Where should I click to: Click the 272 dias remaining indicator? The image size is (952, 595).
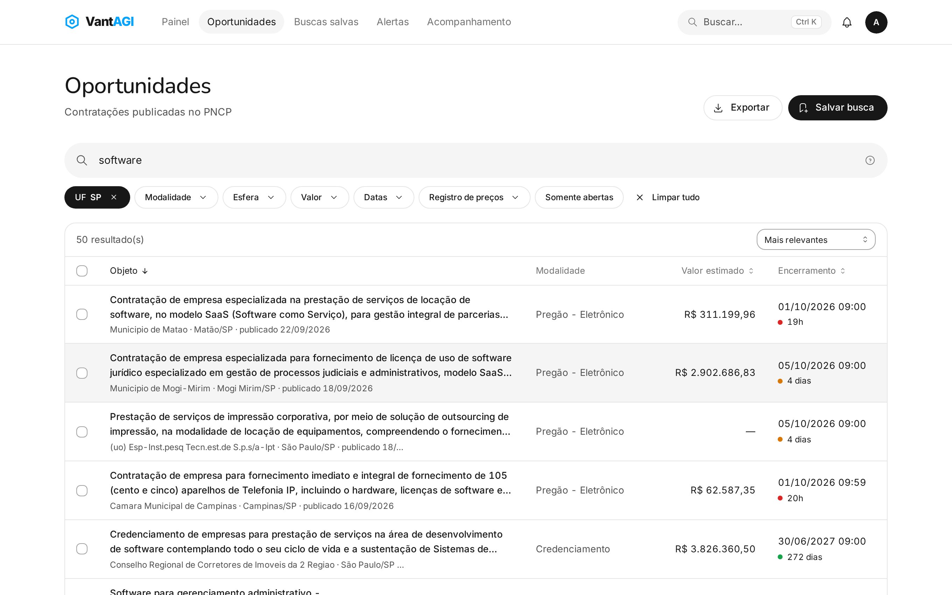click(x=800, y=557)
